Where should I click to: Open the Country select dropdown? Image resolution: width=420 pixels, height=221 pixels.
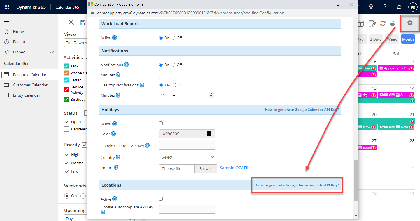click(187, 157)
